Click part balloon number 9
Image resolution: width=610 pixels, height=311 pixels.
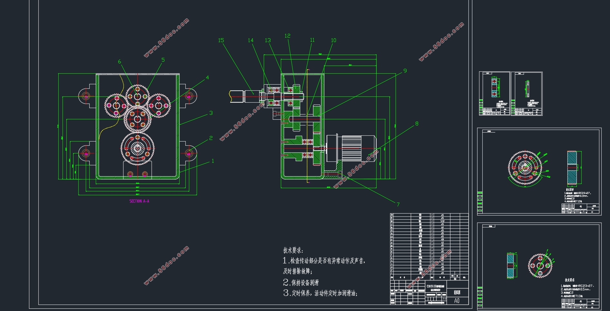405,71
